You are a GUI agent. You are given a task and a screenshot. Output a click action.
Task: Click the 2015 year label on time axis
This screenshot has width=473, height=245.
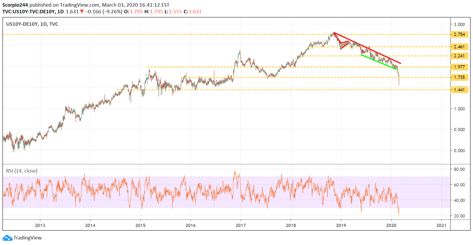[140, 225]
